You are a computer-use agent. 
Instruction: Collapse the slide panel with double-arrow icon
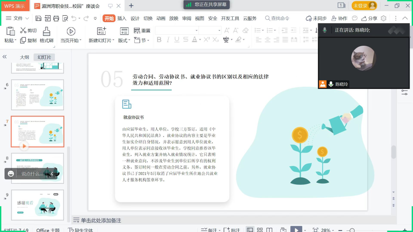click(x=5, y=57)
